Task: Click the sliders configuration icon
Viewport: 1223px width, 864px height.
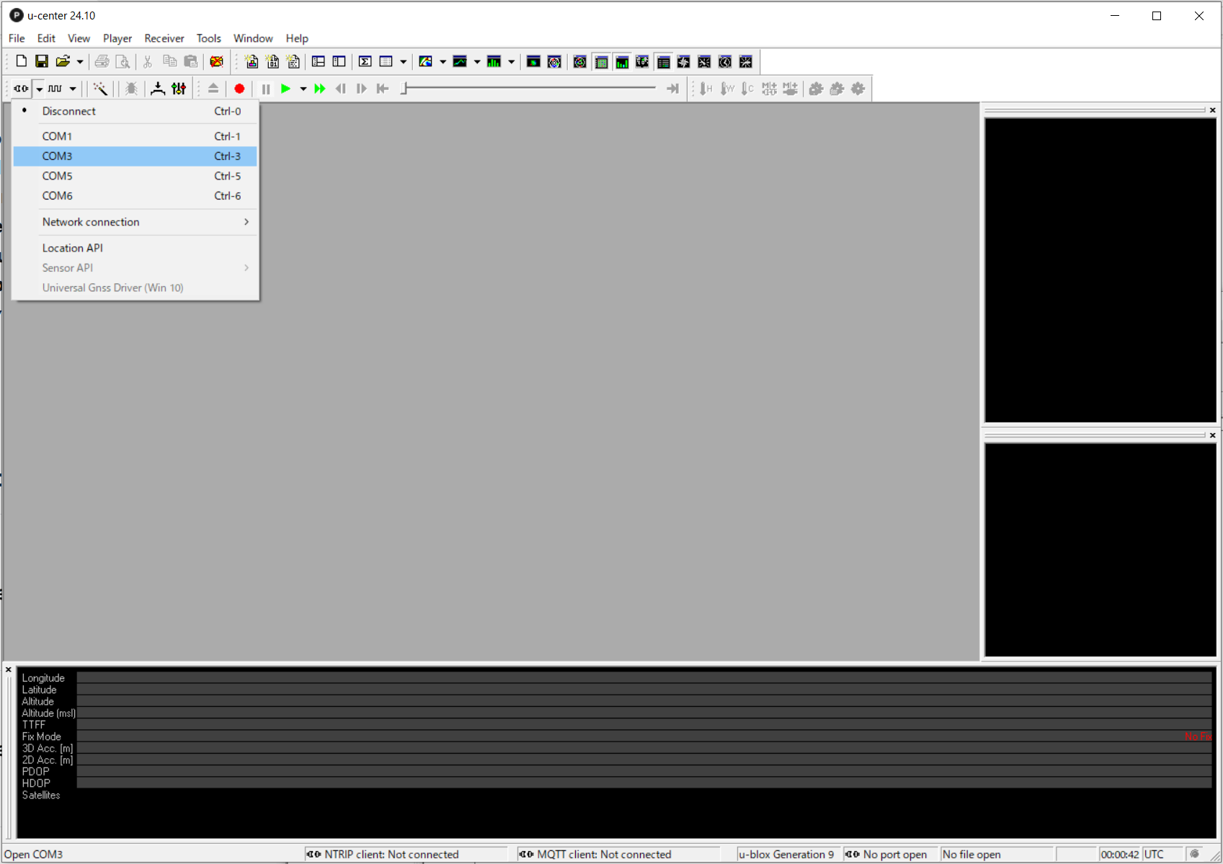Action: [x=179, y=89]
